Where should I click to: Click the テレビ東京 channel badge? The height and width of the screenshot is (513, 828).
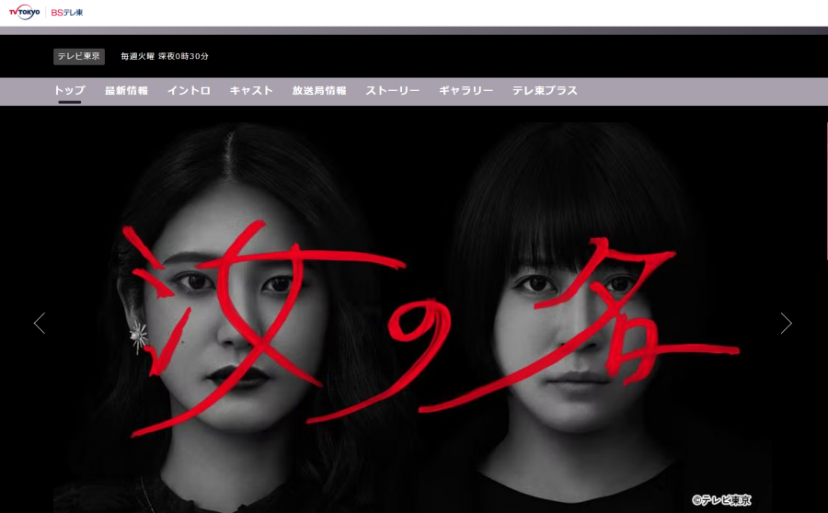[79, 56]
